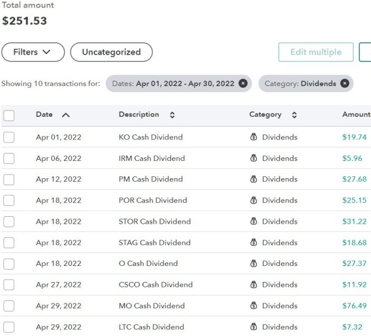Open the Filters dropdown

(x=33, y=52)
